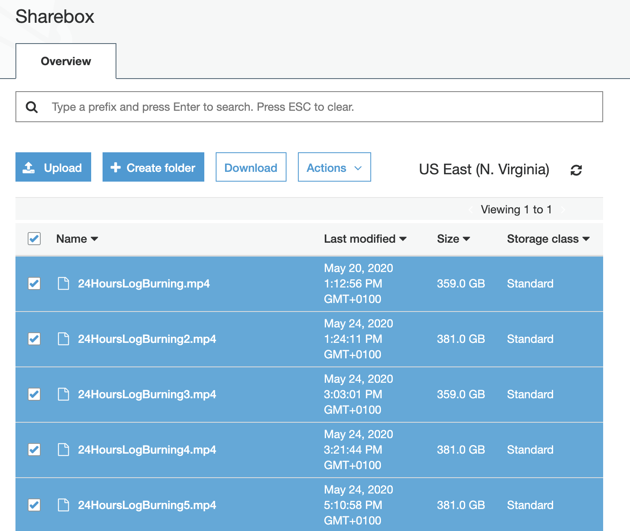This screenshot has width=630, height=531.
Task: Select the Overview tab
Action: coord(66,61)
